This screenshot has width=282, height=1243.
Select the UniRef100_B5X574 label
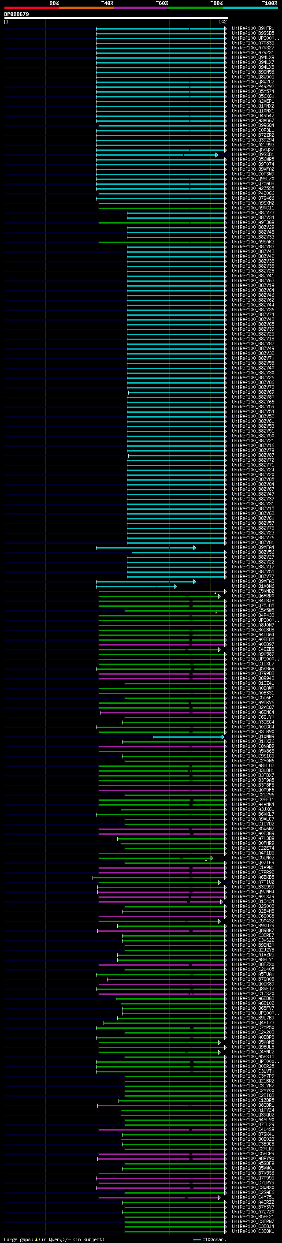252,91
